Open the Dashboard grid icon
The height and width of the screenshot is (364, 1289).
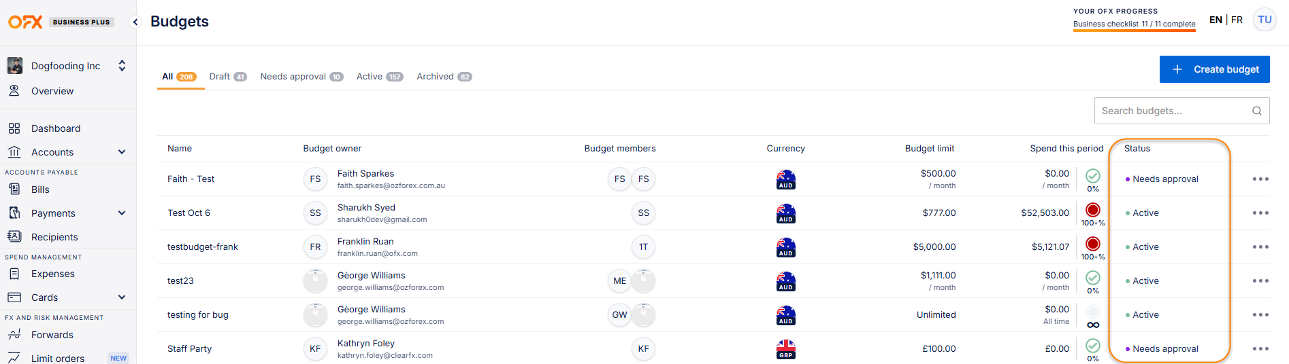pyautogui.click(x=14, y=128)
